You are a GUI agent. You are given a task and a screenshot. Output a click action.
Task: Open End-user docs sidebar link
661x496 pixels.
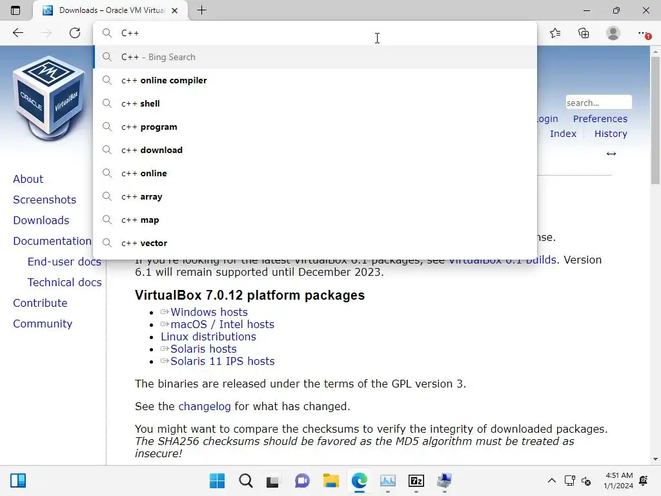coord(64,262)
